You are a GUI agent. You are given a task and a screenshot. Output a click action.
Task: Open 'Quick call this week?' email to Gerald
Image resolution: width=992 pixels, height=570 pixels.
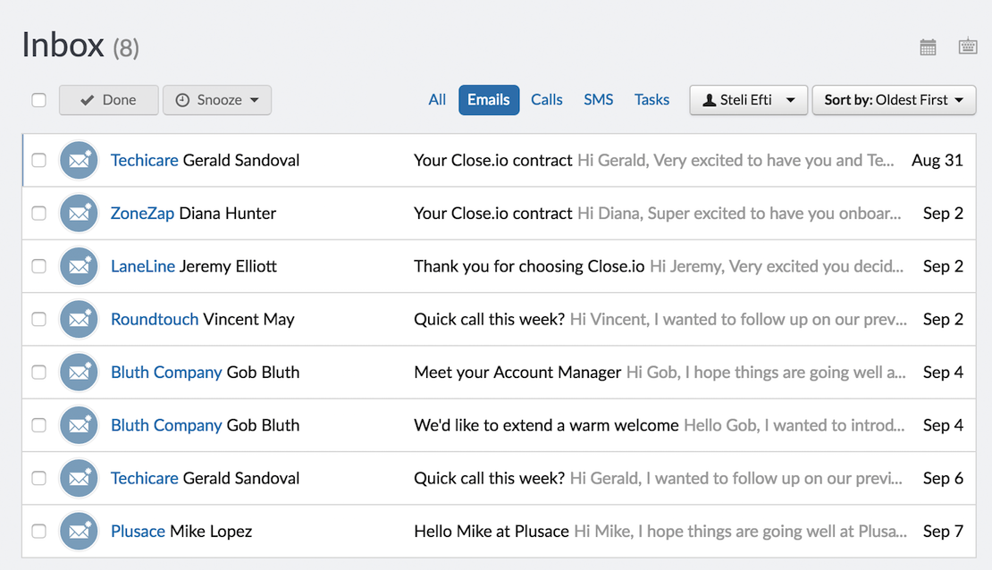(x=489, y=478)
